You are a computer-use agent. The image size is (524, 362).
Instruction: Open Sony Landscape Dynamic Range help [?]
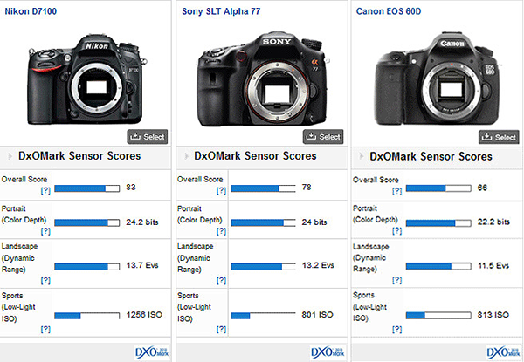tap(221, 281)
